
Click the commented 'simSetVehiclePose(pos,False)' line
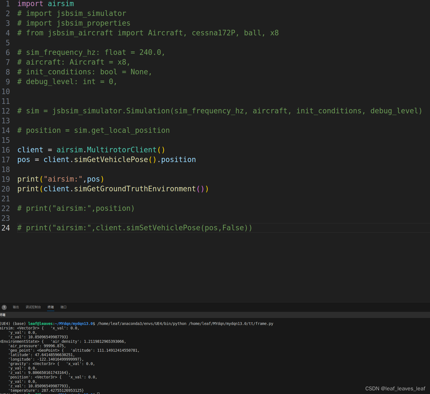pos(135,228)
